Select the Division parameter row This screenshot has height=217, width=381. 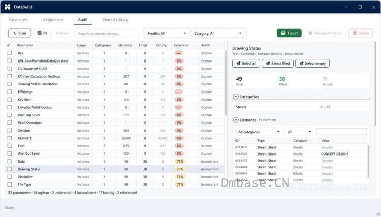114,131
